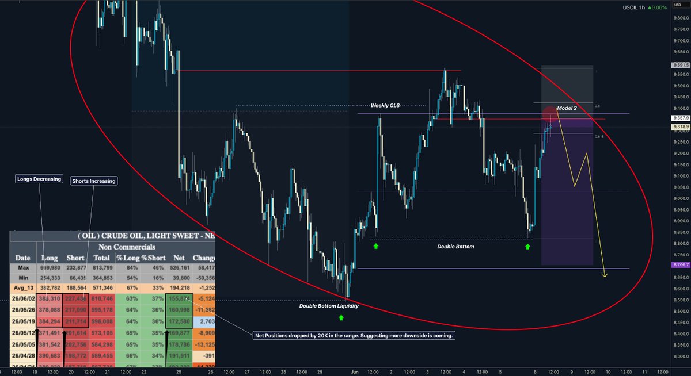This screenshot has width=691, height=376.
Task: Click the '26/05/26' date cell
Action: 23,309
